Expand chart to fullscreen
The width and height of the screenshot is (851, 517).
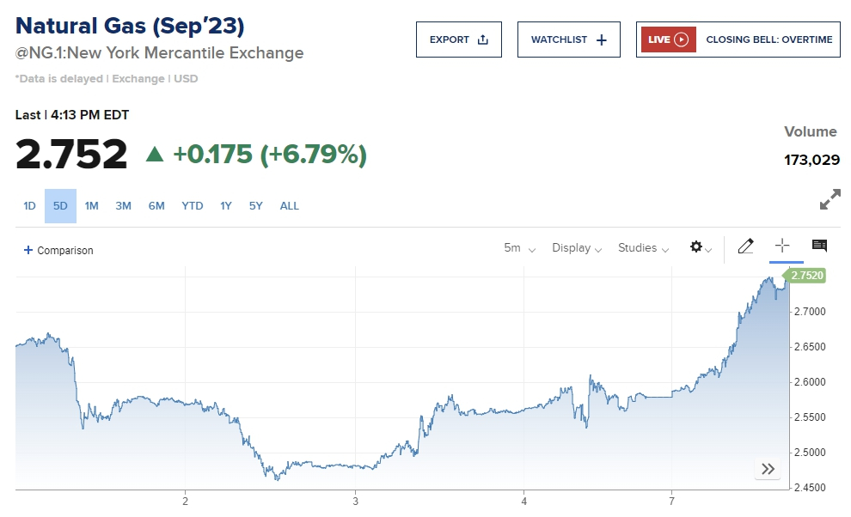coord(830,201)
